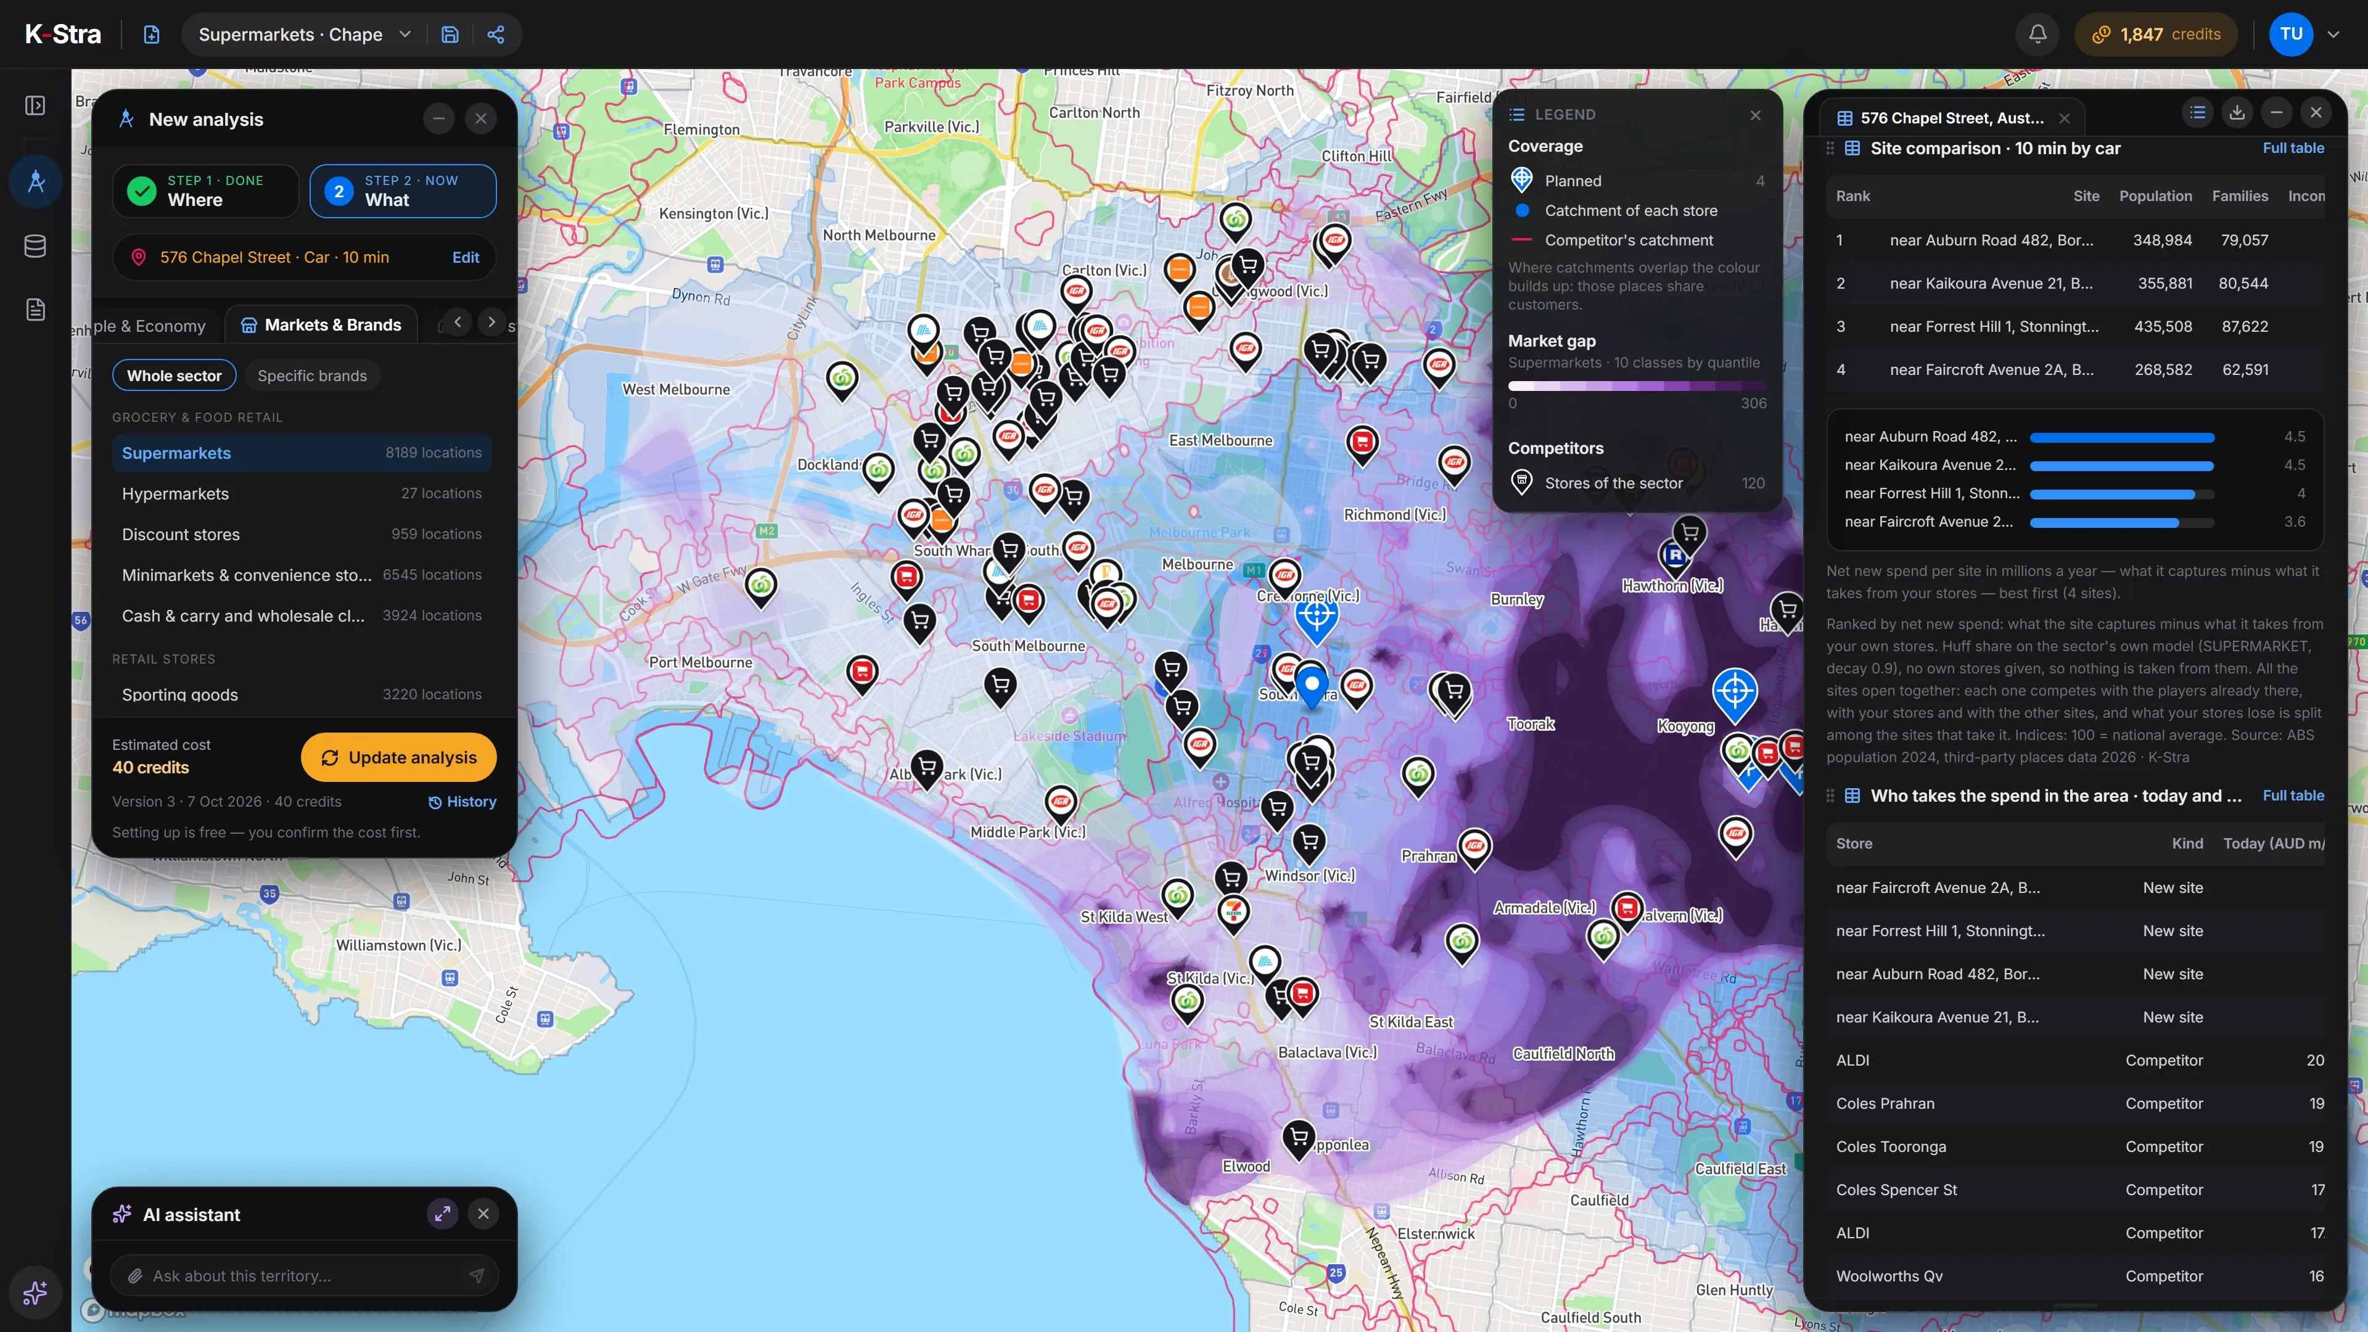
Task: Open the list view icon in results panel
Action: click(2197, 113)
